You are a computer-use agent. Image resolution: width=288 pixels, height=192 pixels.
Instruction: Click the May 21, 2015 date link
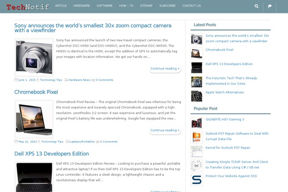coord(28,142)
